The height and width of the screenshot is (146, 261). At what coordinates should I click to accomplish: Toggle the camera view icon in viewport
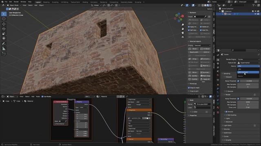(183, 33)
